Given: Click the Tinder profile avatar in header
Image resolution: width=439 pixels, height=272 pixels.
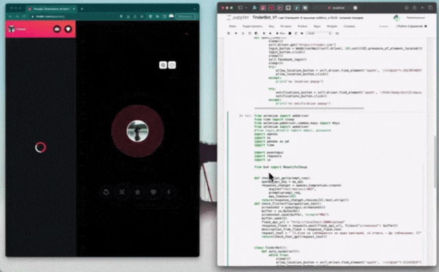Looking at the screenshot, I should coord(12,29).
